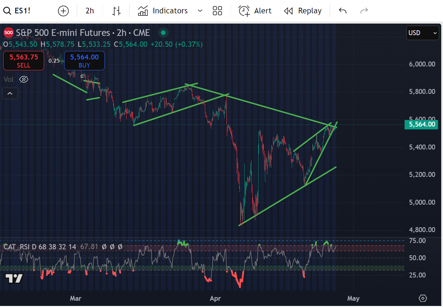Redo the chart action
443x307 pixels.
click(364, 11)
